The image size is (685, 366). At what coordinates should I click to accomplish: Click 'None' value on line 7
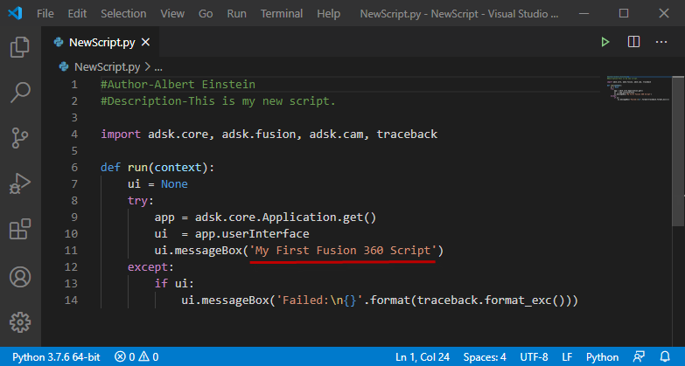tap(174, 184)
